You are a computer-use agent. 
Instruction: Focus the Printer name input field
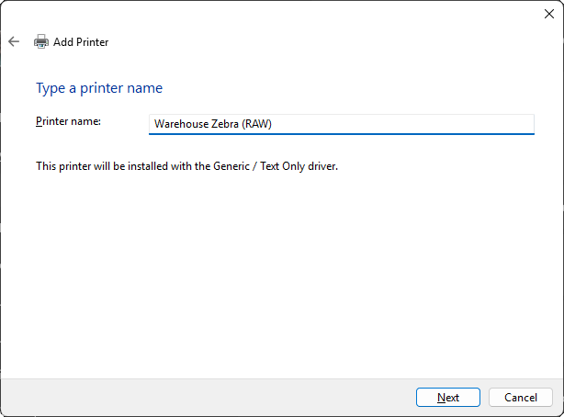point(342,124)
